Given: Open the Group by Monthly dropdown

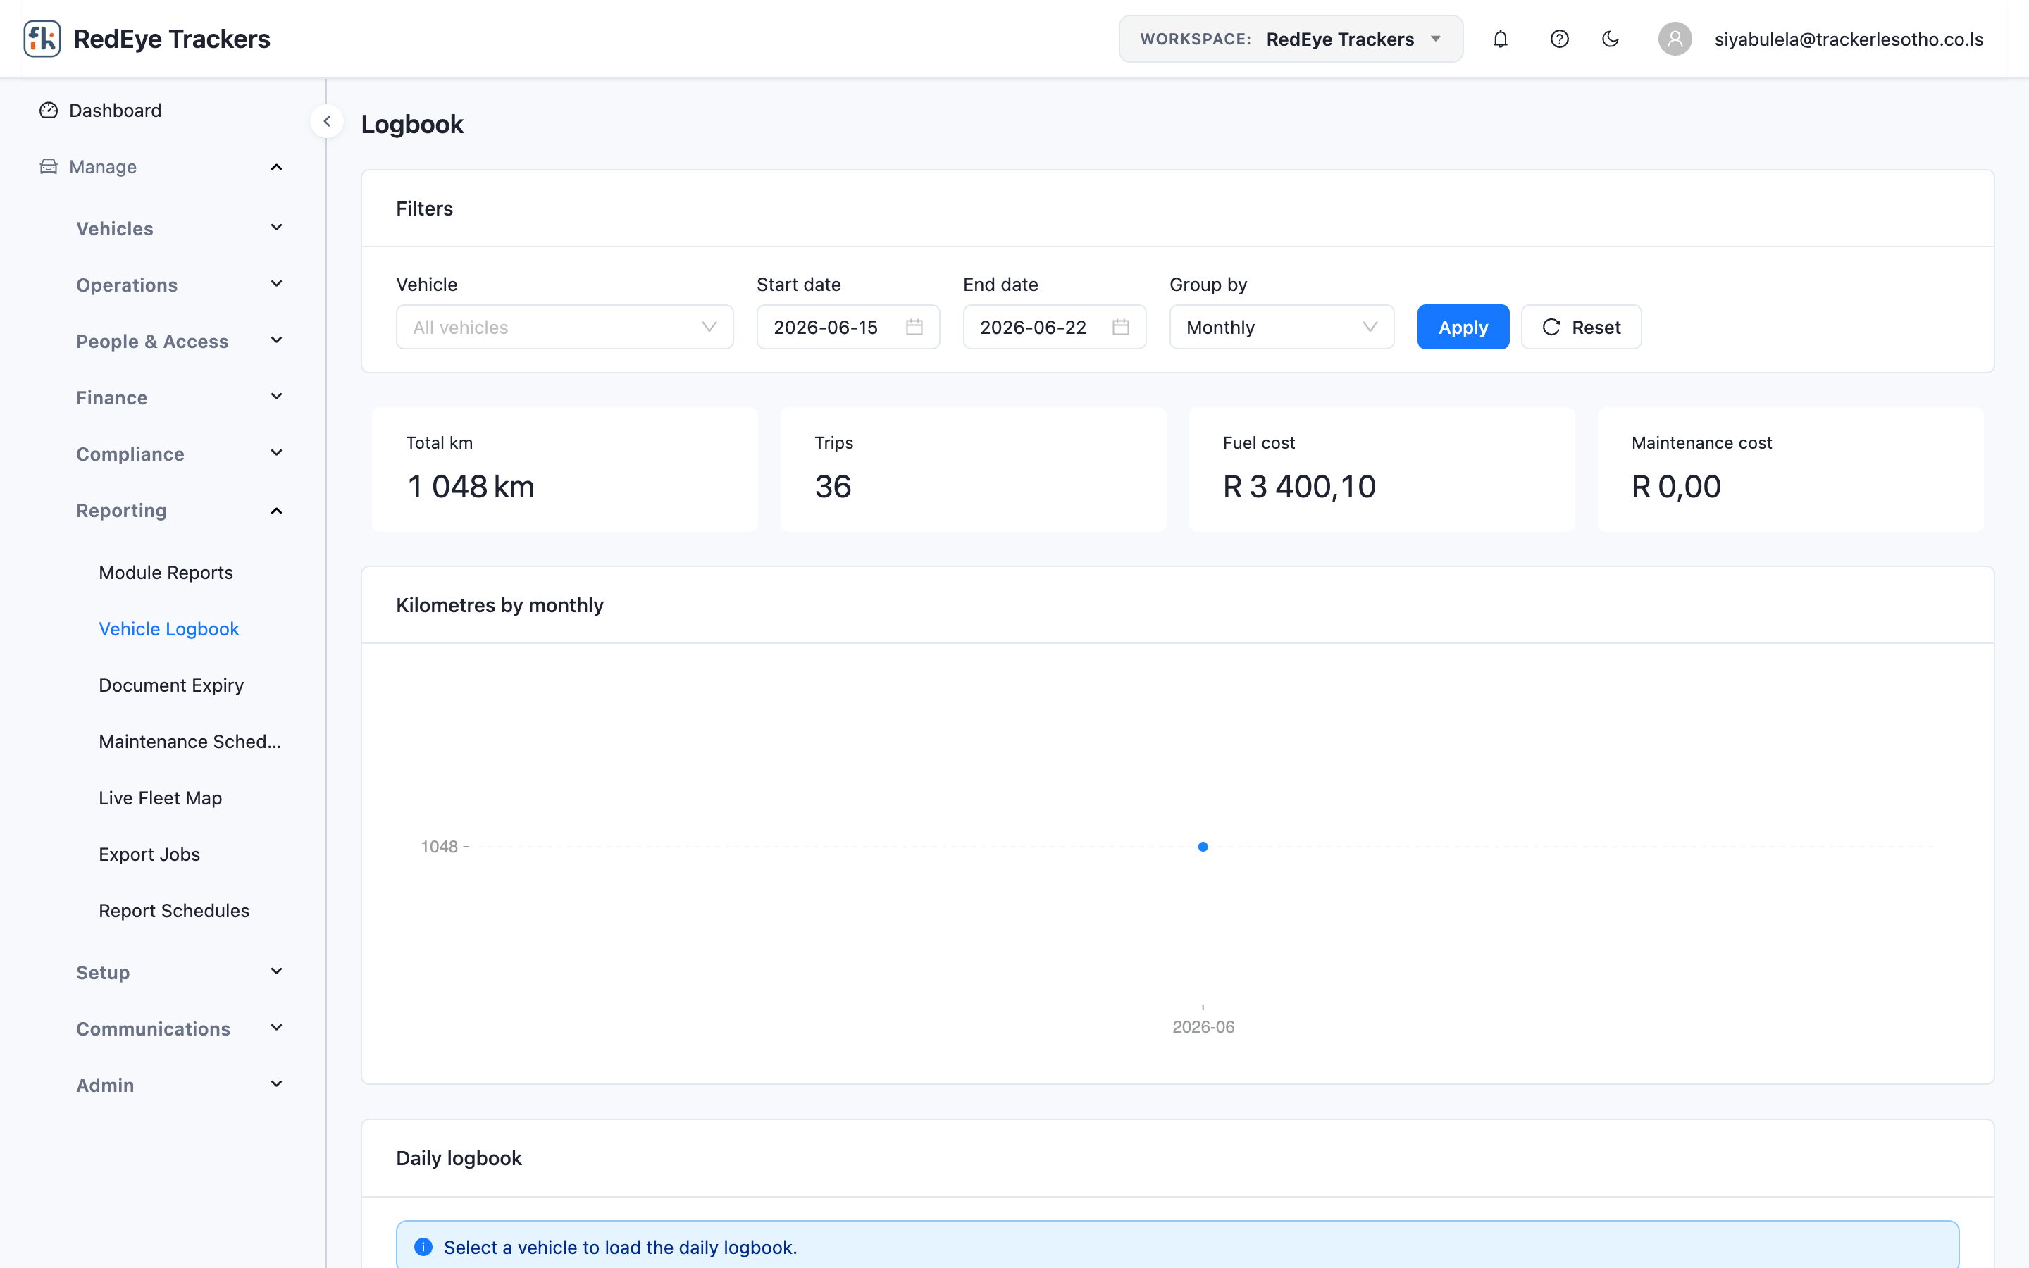Looking at the screenshot, I should 1281,327.
